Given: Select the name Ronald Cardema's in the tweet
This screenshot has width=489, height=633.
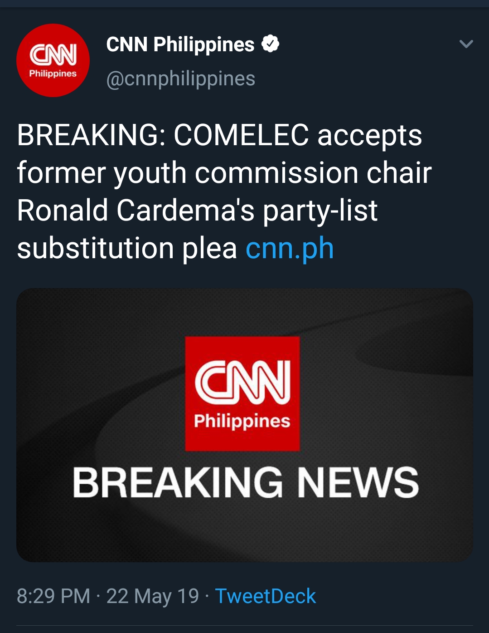Looking at the screenshot, I should (x=136, y=211).
